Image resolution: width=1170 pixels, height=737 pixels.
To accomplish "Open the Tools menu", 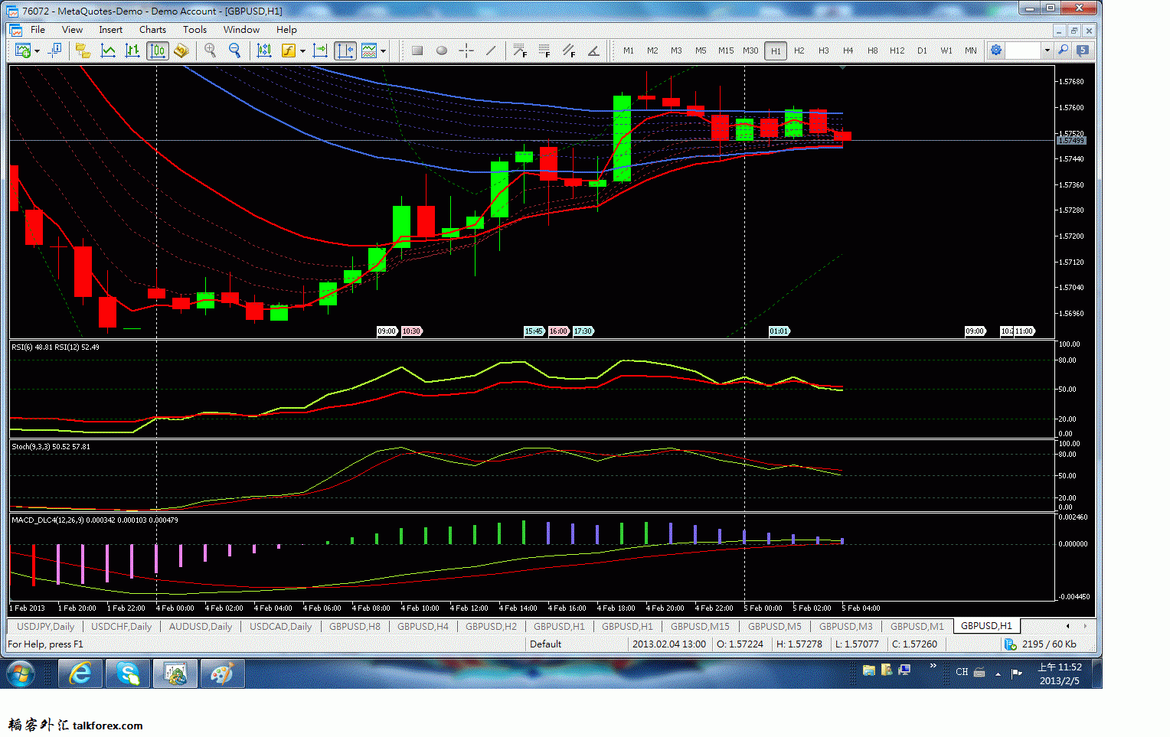I will (x=194, y=30).
